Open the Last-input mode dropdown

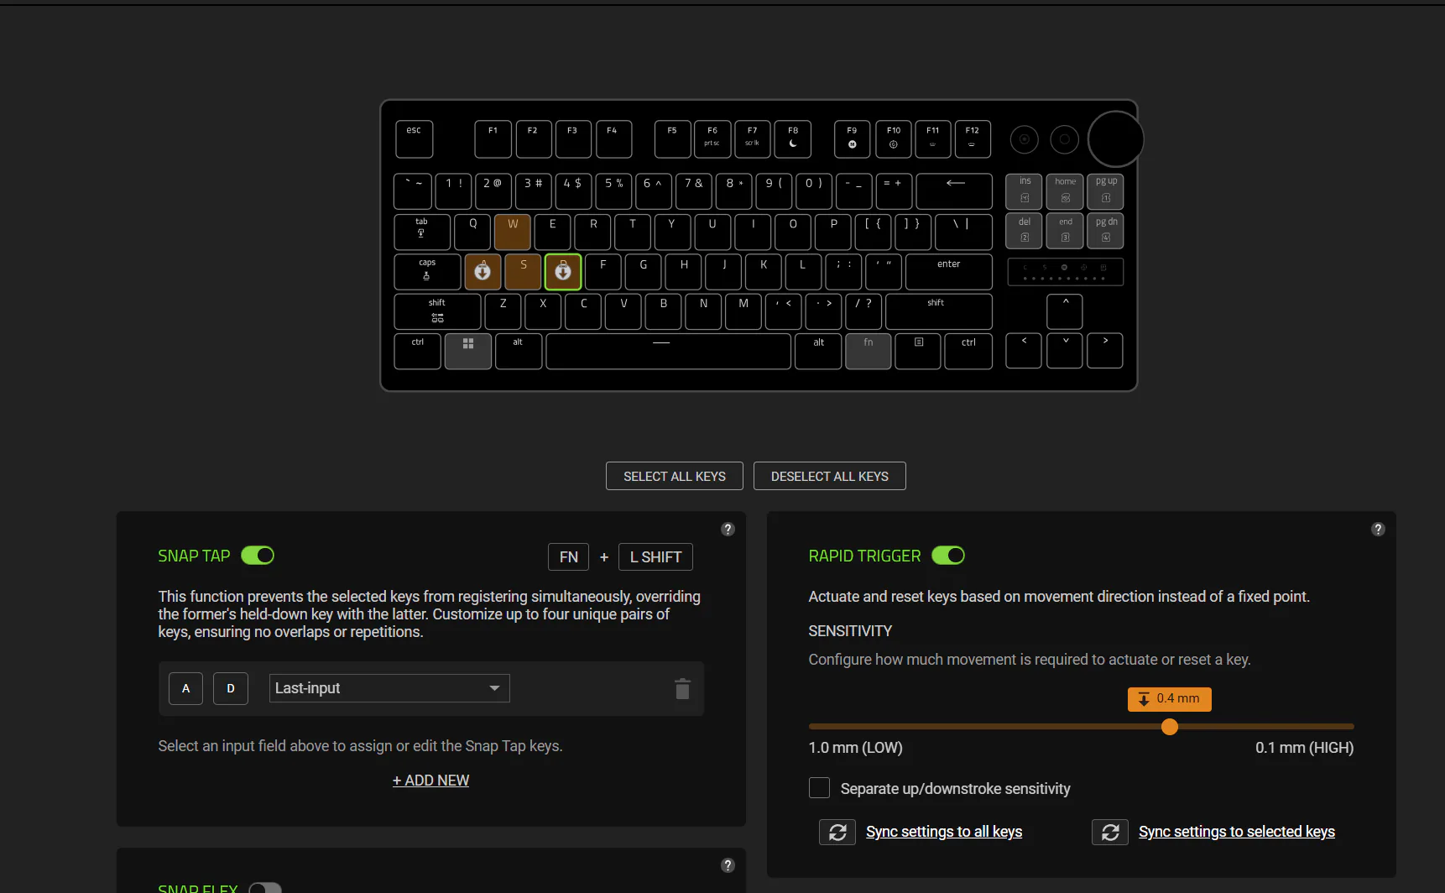(389, 688)
